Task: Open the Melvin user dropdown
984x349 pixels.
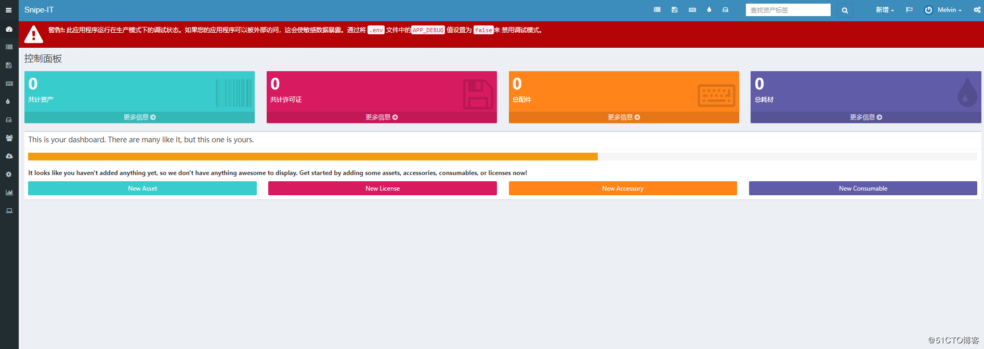Action: coord(943,10)
